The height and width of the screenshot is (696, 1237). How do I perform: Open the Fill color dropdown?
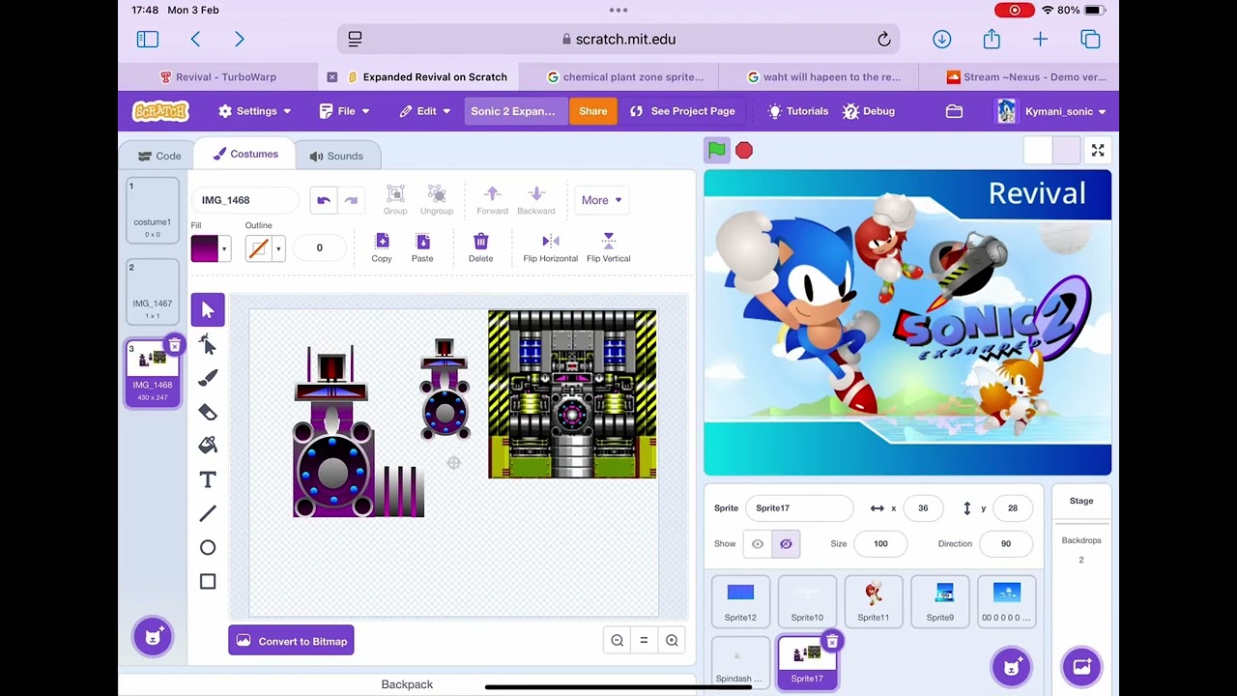pyautogui.click(x=211, y=248)
